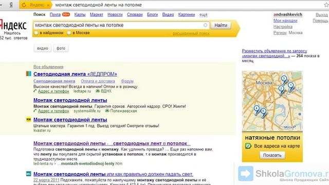Click the Moscow map thumbnail

(x=272, y=101)
